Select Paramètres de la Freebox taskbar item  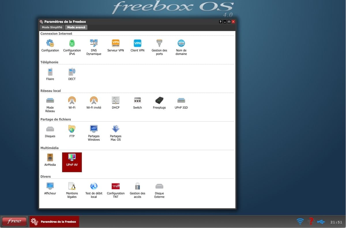pyautogui.click(x=54, y=222)
